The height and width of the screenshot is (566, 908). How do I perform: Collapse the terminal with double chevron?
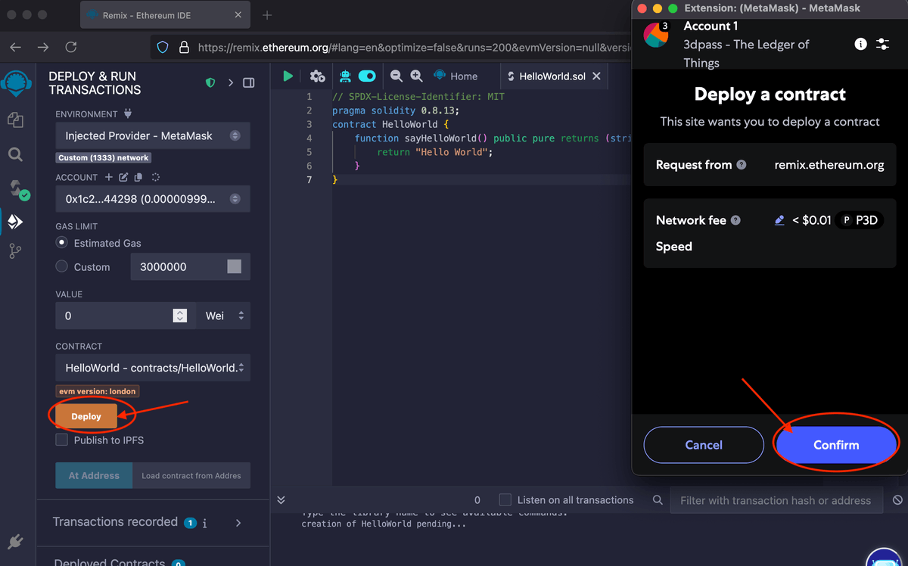coord(281,500)
